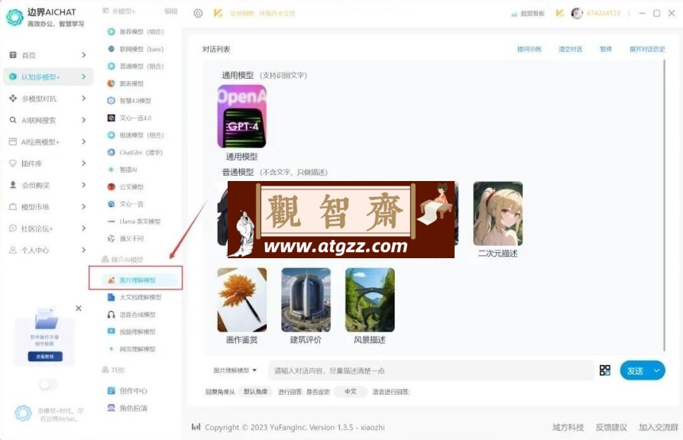Select the 二次元描述 anime thumbnail
This screenshot has width=683, height=440.
pyautogui.click(x=498, y=214)
